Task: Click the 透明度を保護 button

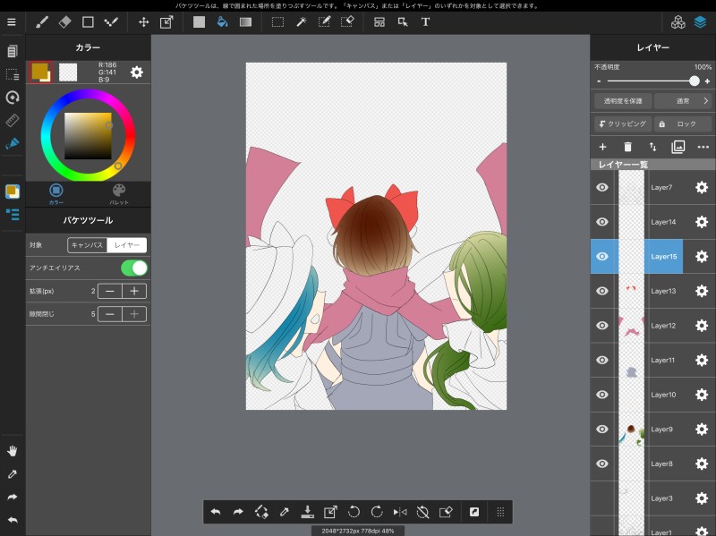Action: point(622,101)
